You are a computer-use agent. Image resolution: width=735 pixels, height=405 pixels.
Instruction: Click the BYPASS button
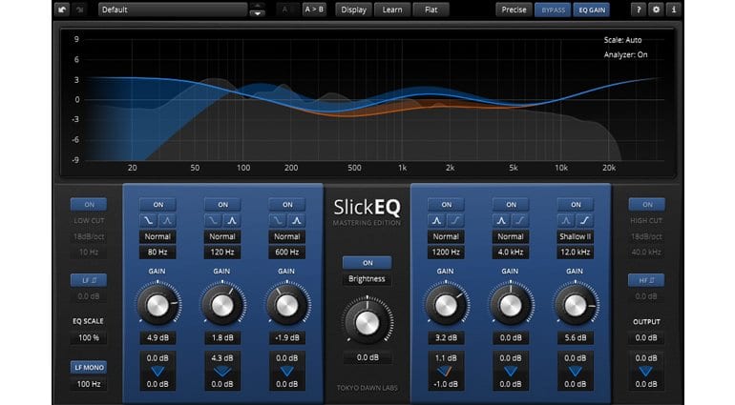click(553, 10)
